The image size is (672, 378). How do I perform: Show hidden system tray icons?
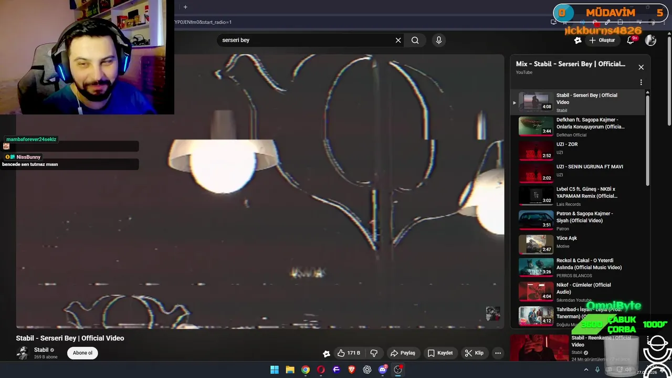pyautogui.click(x=586, y=370)
